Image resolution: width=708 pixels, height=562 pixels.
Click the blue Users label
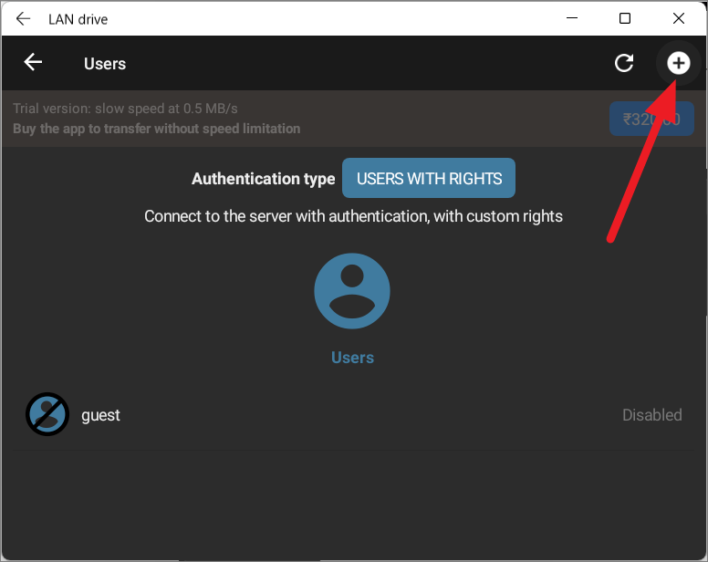[353, 358]
